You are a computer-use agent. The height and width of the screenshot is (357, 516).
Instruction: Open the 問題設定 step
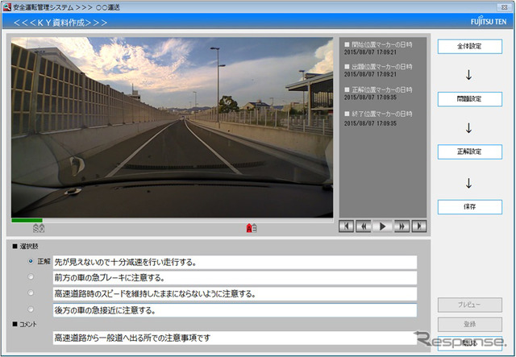click(469, 99)
